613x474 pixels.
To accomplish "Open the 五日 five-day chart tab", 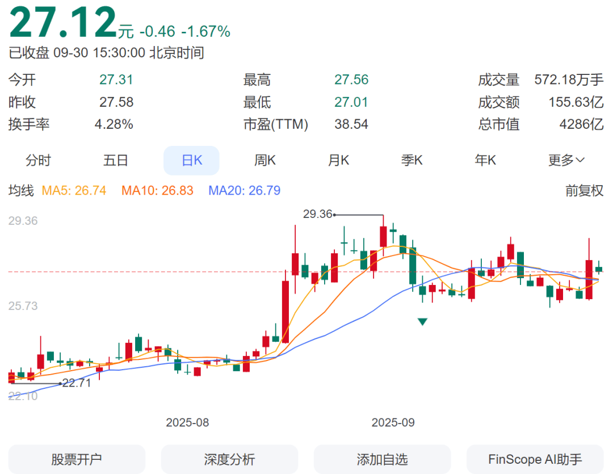I will [116, 161].
